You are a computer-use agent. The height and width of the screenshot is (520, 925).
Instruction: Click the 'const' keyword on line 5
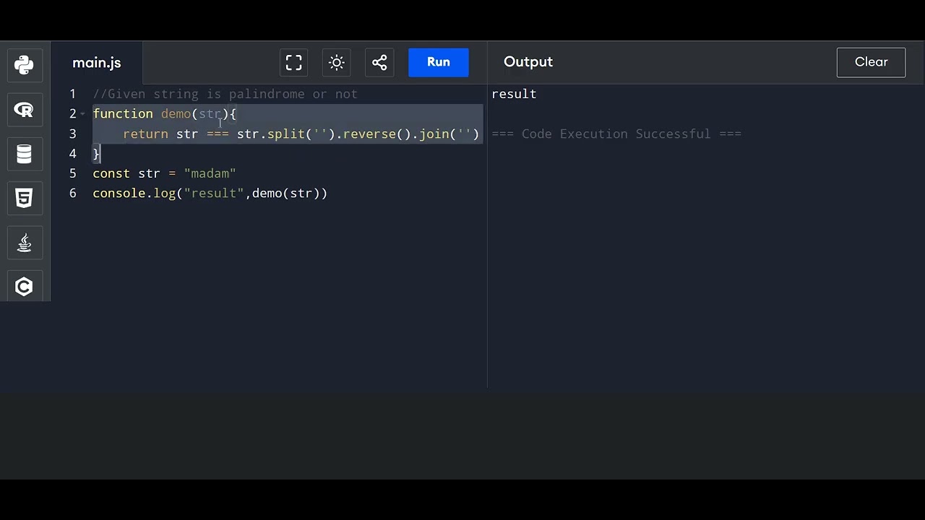tap(111, 173)
